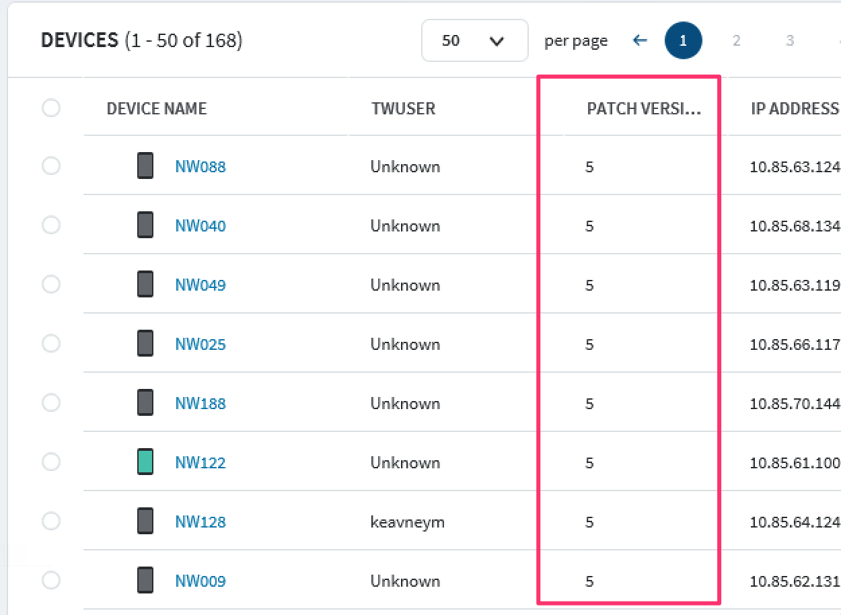The width and height of the screenshot is (841, 615).
Task: Select the row checkbox for NW088
Action: point(51,166)
